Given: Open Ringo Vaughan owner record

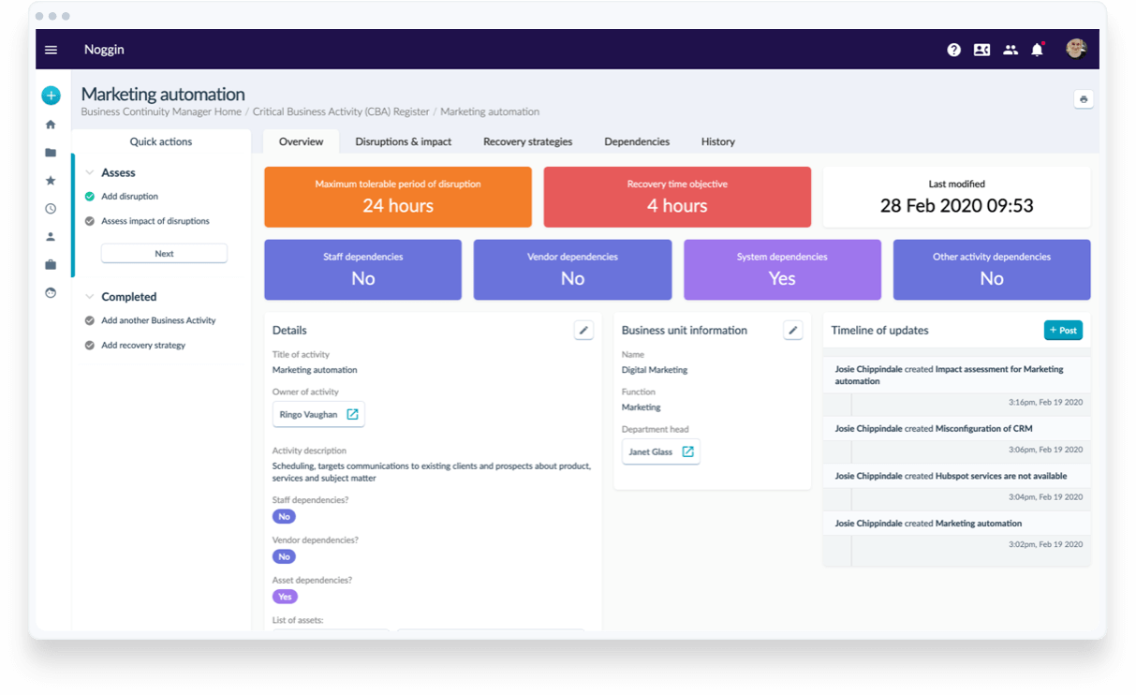Looking at the screenshot, I should coord(318,414).
